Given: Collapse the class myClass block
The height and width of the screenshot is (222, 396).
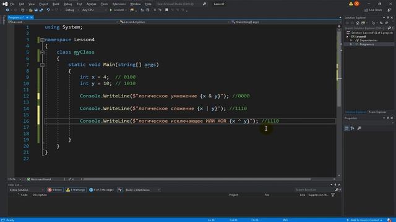Looking at the screenshot, I should point(43,52).
